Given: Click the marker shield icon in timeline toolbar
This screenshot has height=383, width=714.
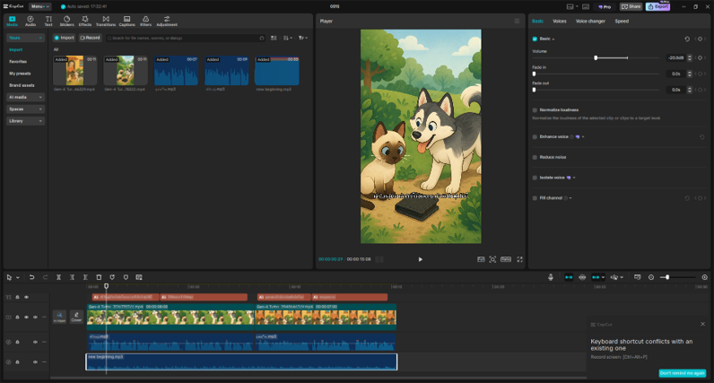Looking at the screenshot, I should tap(126, 277).
